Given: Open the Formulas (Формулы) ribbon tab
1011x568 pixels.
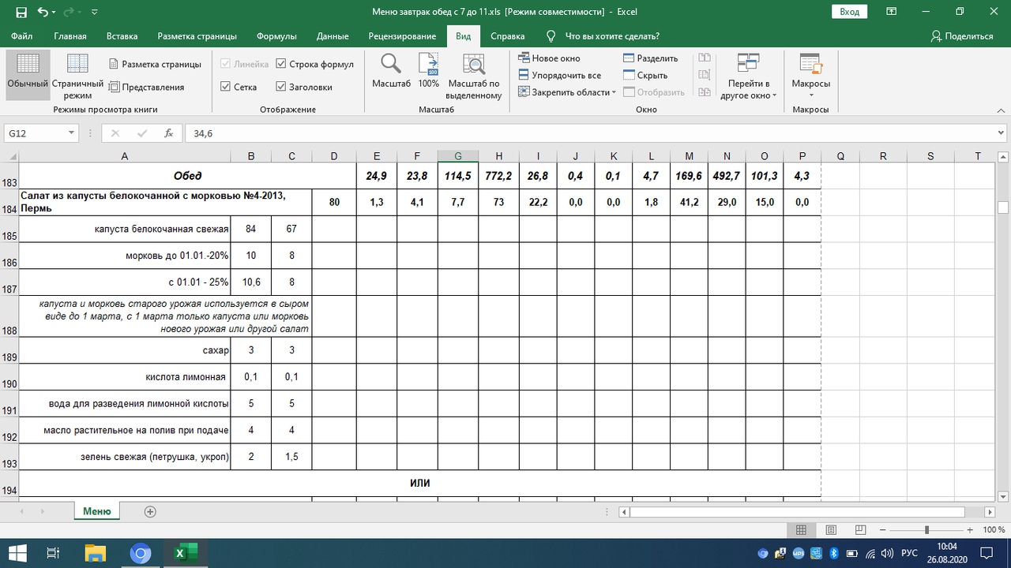Looking at the screenshot, I should pyautogui.click(x=276, y=36).
